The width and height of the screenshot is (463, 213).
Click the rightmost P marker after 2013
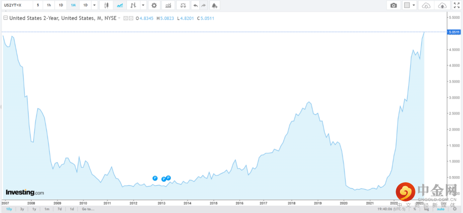(168, 177)
